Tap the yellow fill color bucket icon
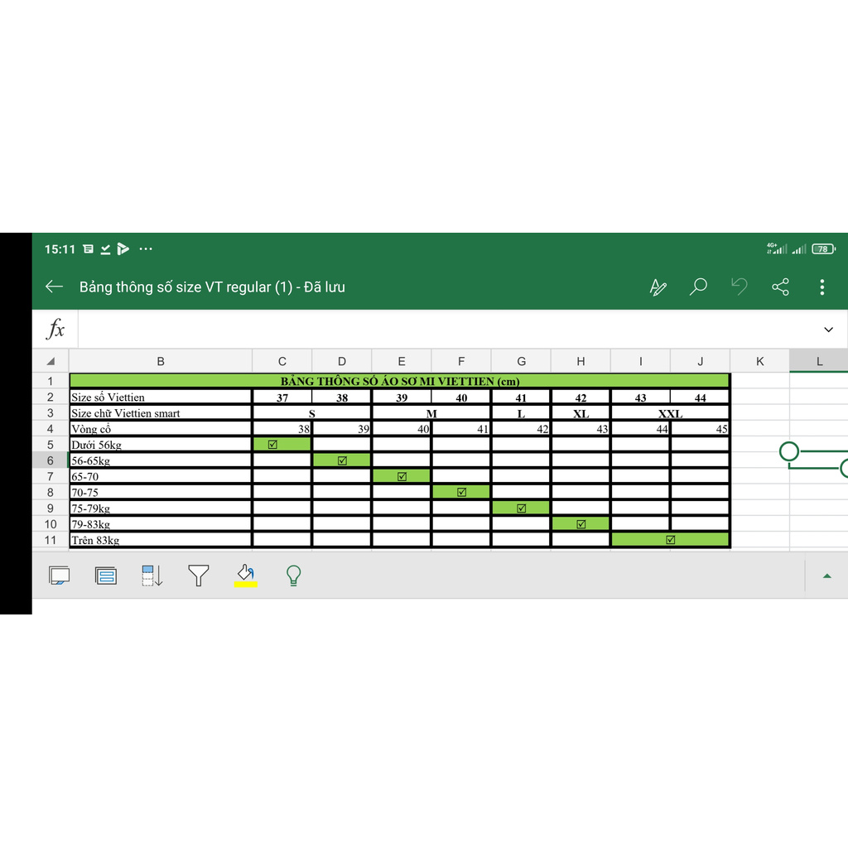Viewport: 848px width, 848px height. click(x=245, y=576)
